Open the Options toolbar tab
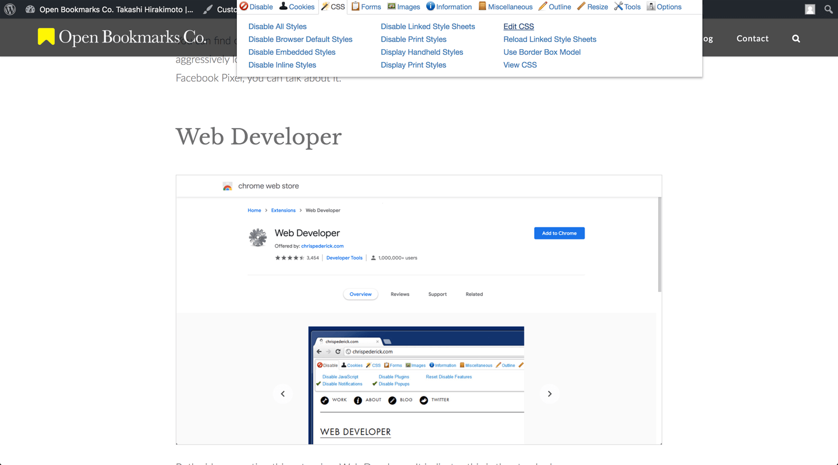 664,7
